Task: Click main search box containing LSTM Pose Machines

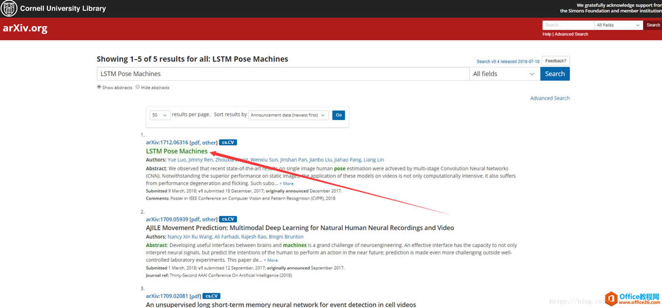Action: tap(283, 74)
